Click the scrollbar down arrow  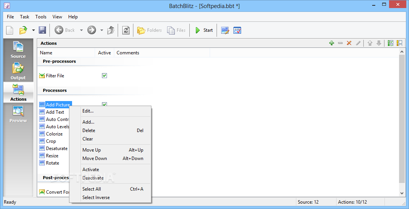tap(402, 193)
